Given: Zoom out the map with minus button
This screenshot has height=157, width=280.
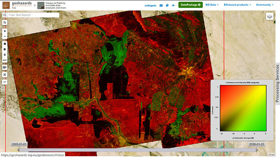Looking at the screenshot, I should [4, 36].
